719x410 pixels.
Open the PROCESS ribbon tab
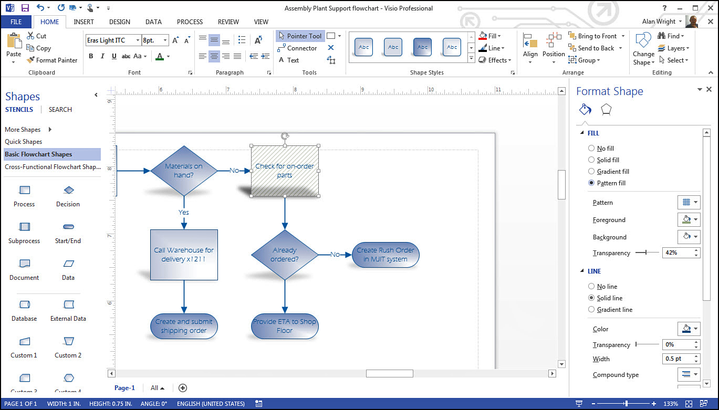point(190,22)
